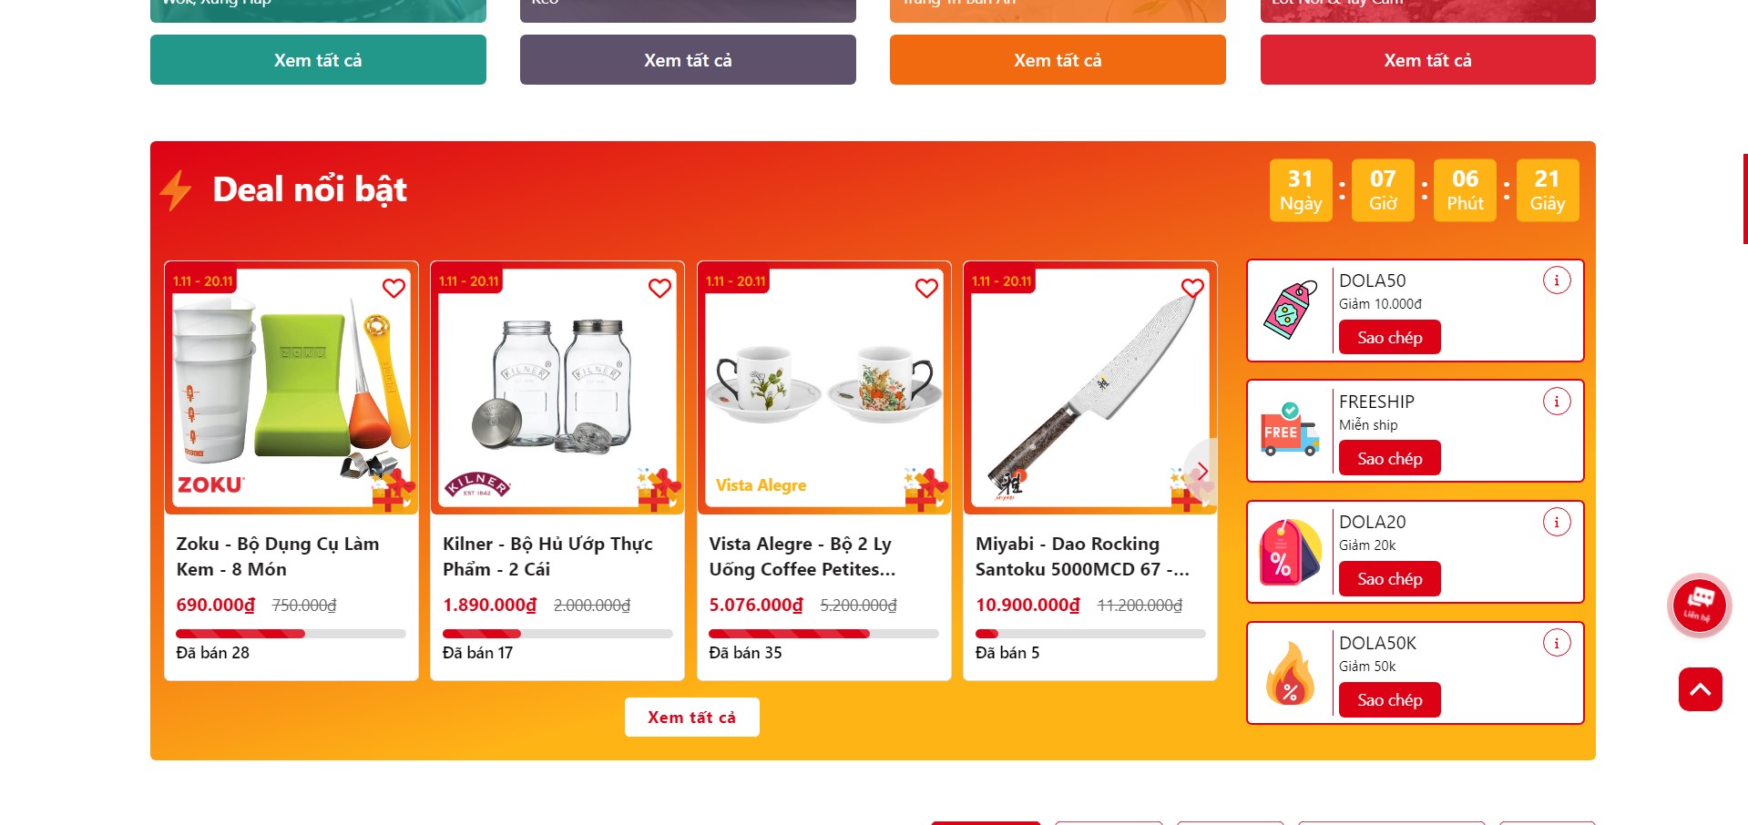
Task: Open Kilner jar product image
Action: 557,388
